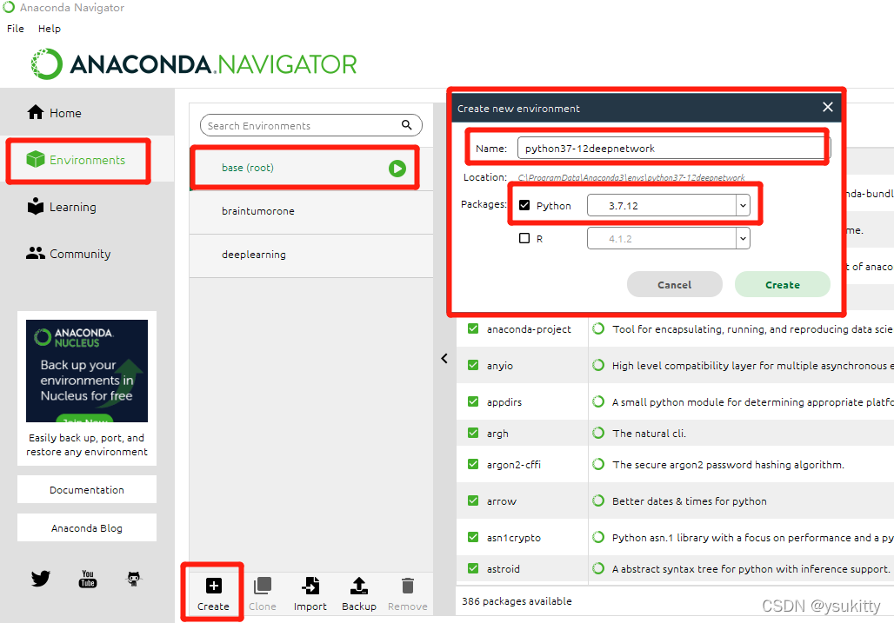Screen dimensions: 894x623
Task: Click the status circle for anyio
Action: (x=598, y=365)
